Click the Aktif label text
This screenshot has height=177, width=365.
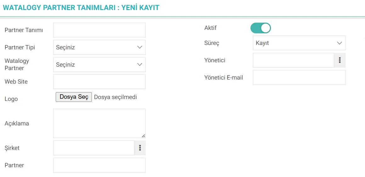click(x=211, y=28)
